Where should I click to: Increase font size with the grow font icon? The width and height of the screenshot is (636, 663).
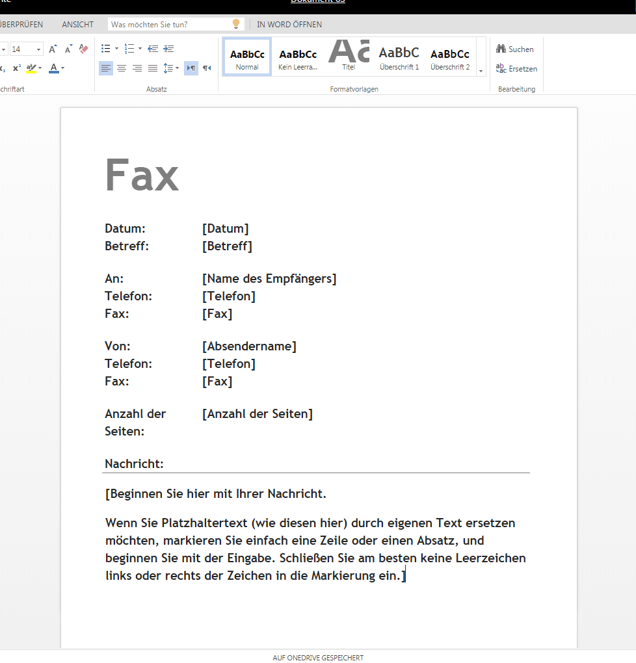pyautogui.click(x=53, y=49)
